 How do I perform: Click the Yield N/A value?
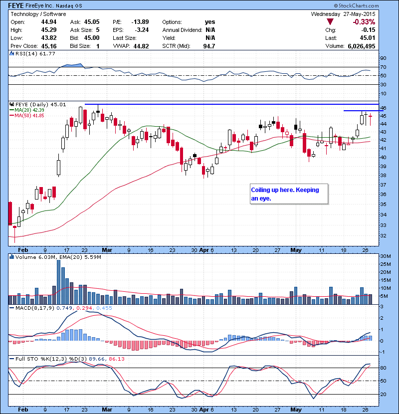(x=210, y=38)
